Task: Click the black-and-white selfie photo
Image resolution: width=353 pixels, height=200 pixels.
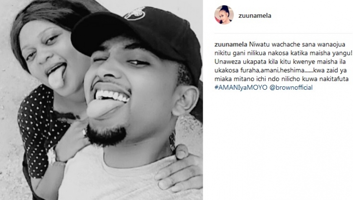Action: coord(102,100)
